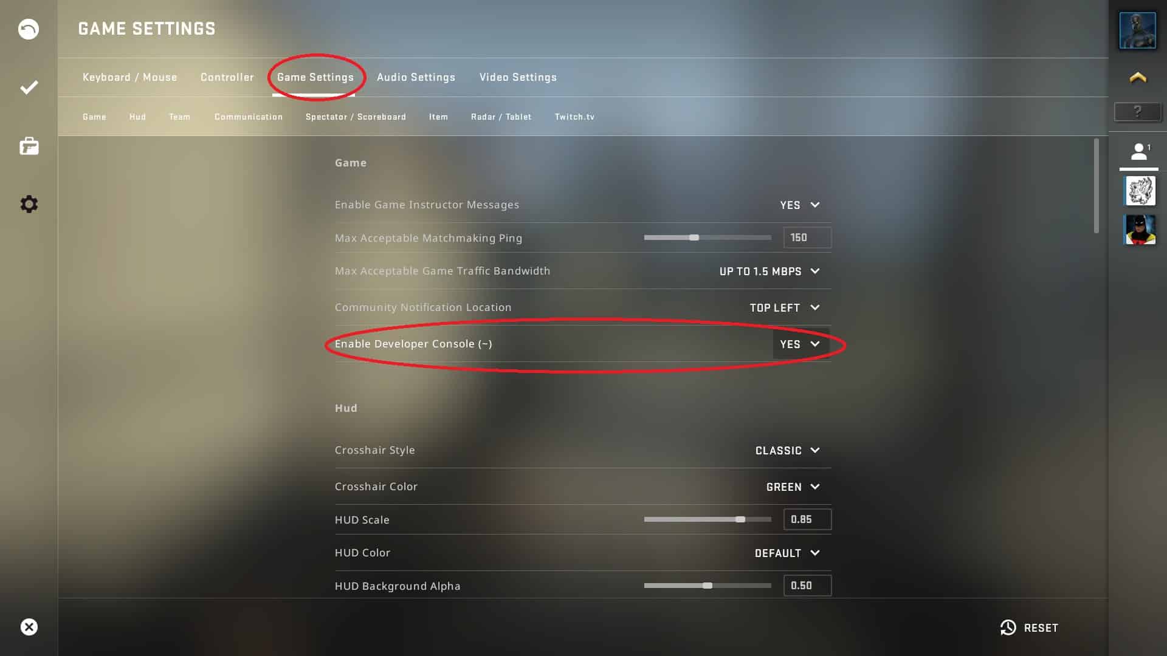Screen dimensions: 1167x656
Task: Expand the Crosshair Style dropdown
Action: point(788,450)
